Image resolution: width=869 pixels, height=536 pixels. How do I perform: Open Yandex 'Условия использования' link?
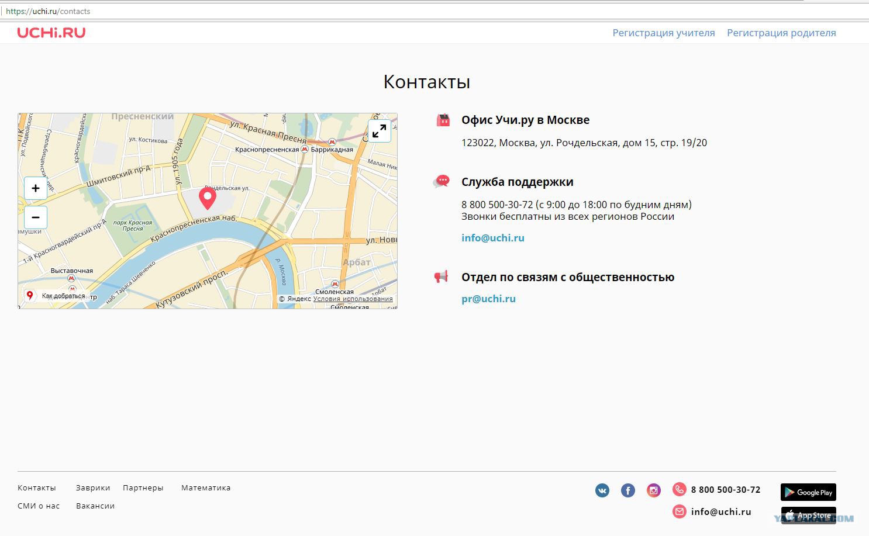[x=353, y=299]
